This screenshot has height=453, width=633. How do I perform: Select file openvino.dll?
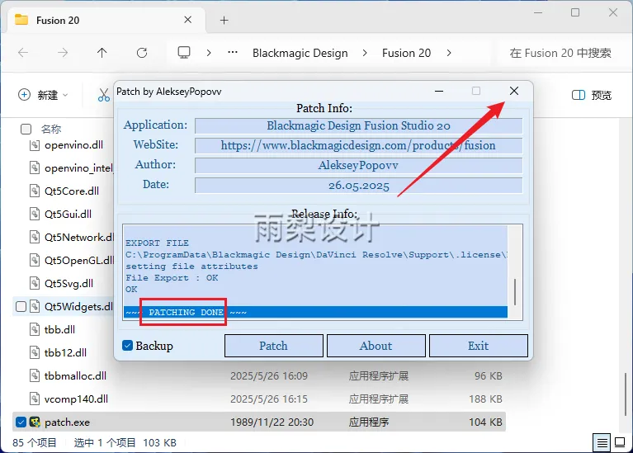click(73, 145)
